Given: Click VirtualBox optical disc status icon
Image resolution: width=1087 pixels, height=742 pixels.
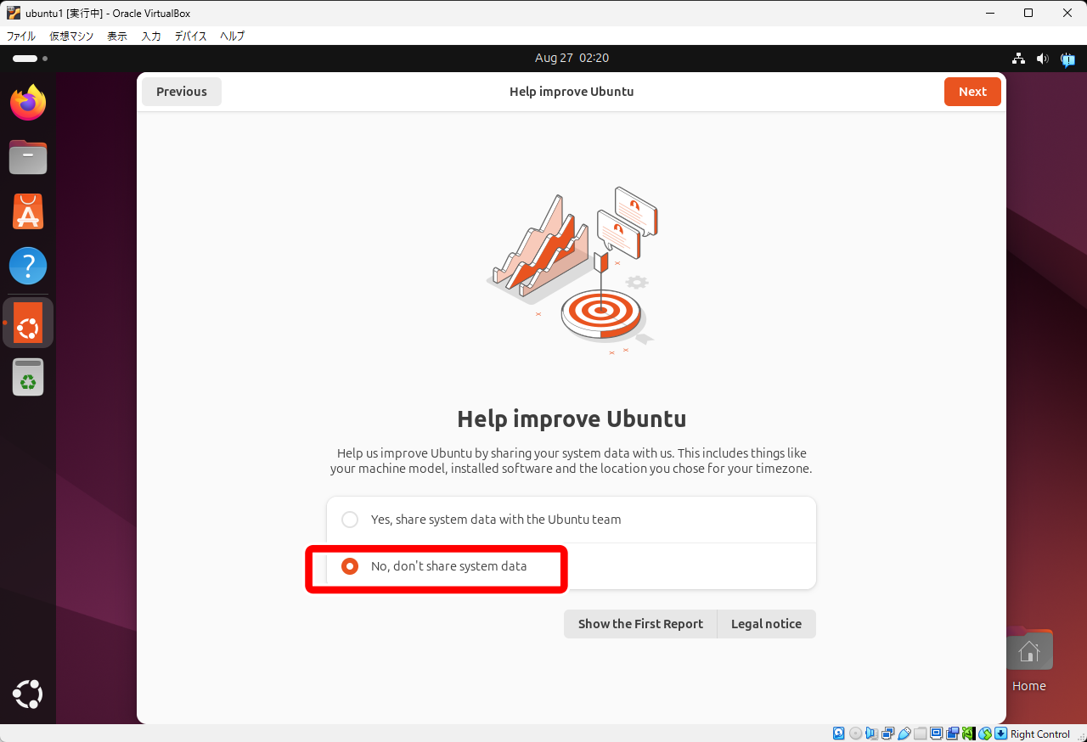Looking at the screenshot, I should 855,734.
